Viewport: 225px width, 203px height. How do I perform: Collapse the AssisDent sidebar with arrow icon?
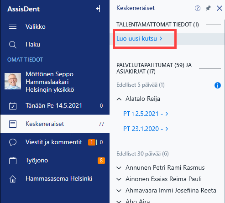pos(98,9)
